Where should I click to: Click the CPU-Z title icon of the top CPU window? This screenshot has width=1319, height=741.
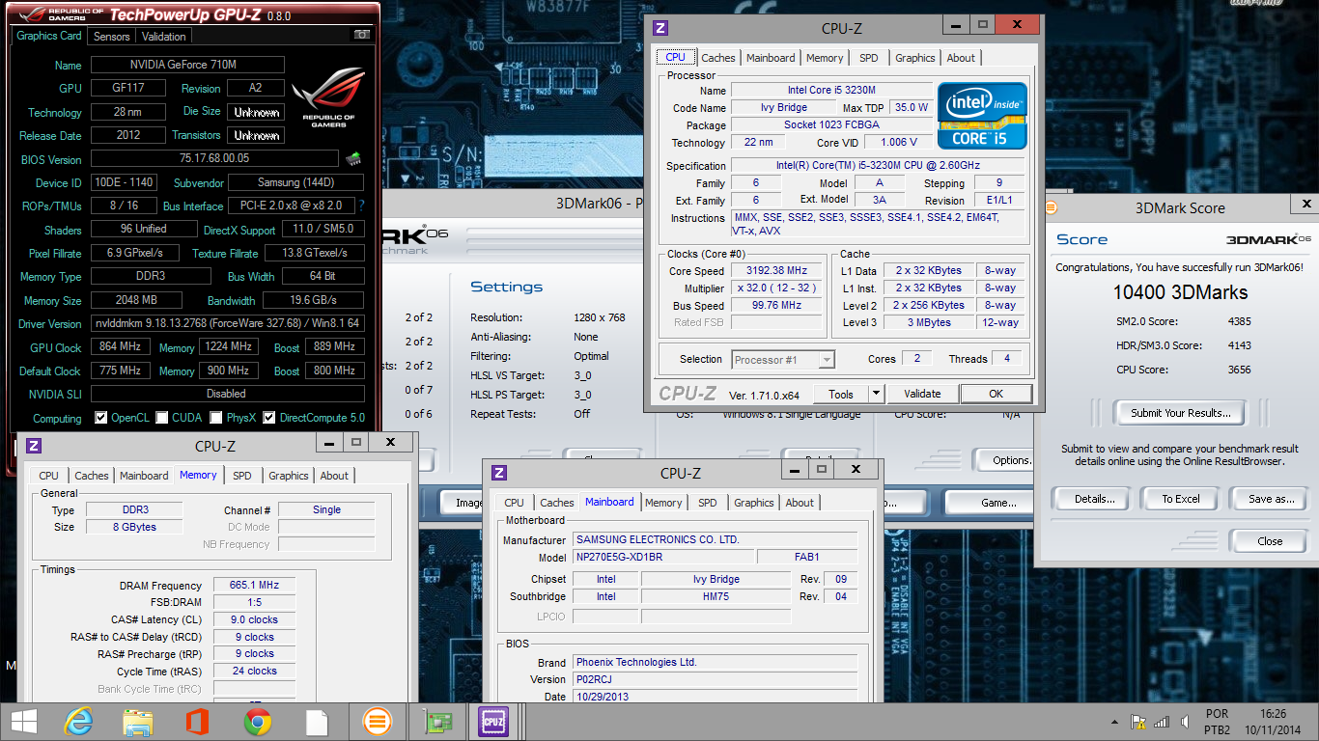(660, 28)
